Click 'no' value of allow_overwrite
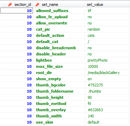The width and height of the screenshot is (130, 126). [107, 23]
